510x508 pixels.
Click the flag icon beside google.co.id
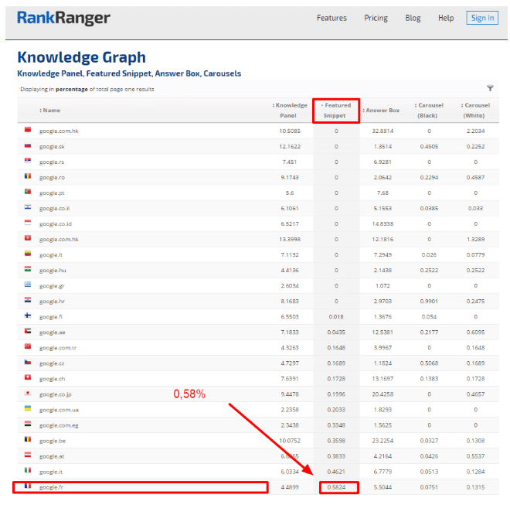[x=28, y=223]
